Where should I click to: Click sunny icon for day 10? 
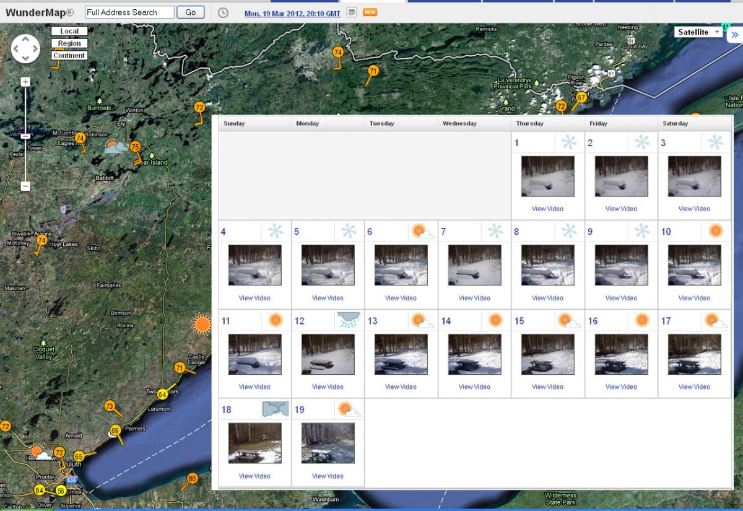tap(716, 231)
